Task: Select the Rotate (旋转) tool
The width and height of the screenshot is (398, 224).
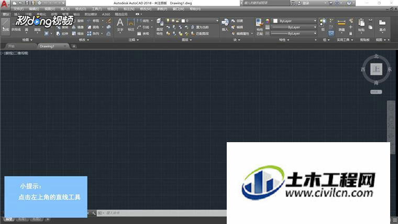Action: pyautogui.click(x=78, y=21)
